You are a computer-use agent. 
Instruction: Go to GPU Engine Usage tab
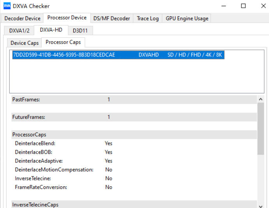pos(187,18)
